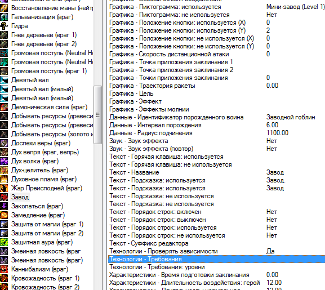Select Текст - Порядок строк: включен row
Screen dimensions: 325x290
coord(217,212)
